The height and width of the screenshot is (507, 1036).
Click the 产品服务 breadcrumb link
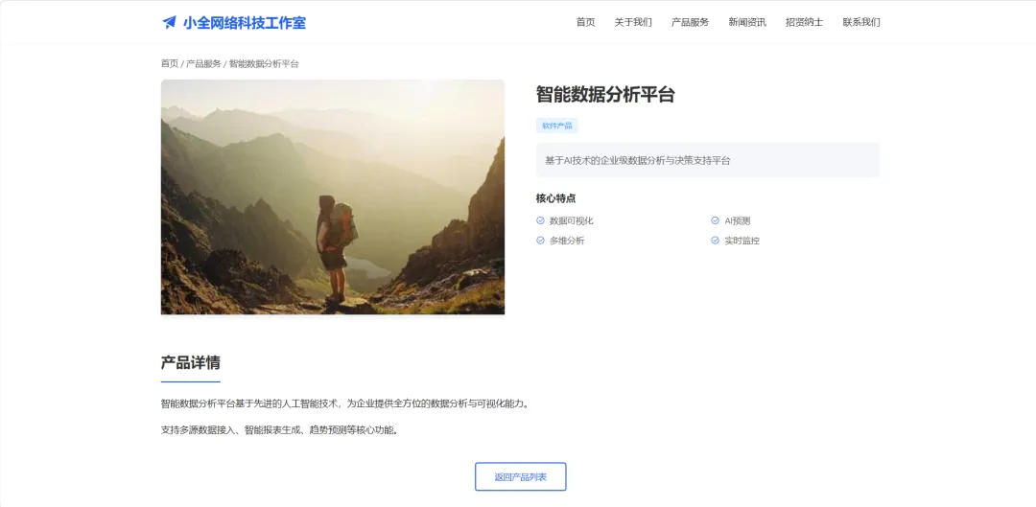(203, 64)
